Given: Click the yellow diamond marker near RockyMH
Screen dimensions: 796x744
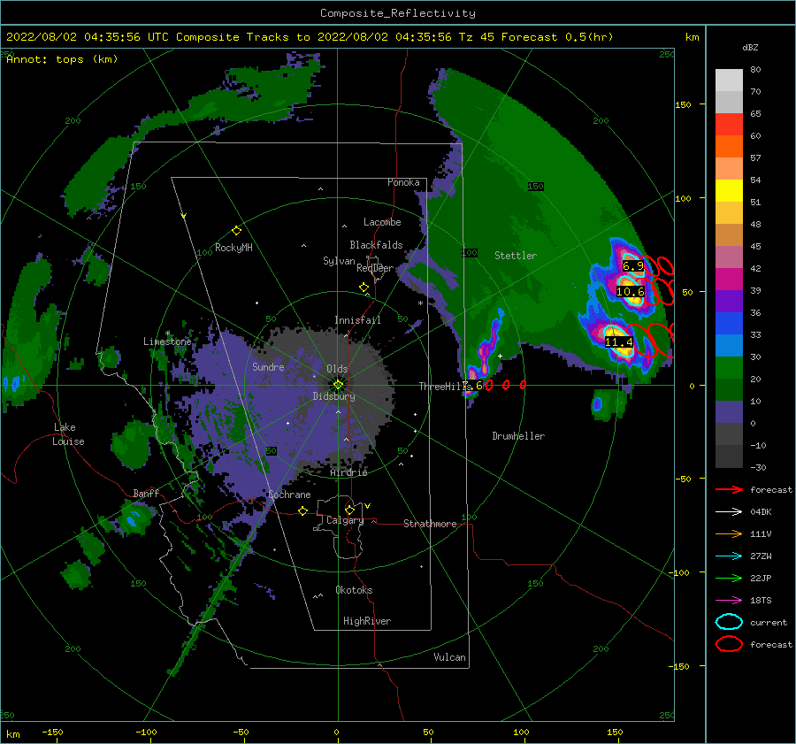Looking at the screenshot, I should (x=236, y=231).
